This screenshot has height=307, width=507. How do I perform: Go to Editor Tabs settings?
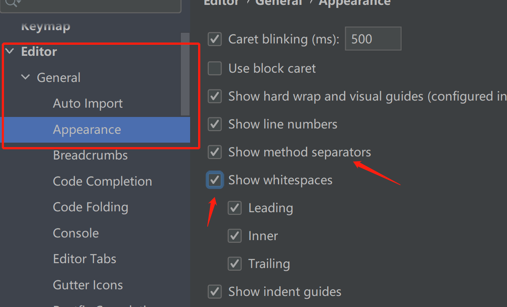pyautogui.click(x=85, y=259)
